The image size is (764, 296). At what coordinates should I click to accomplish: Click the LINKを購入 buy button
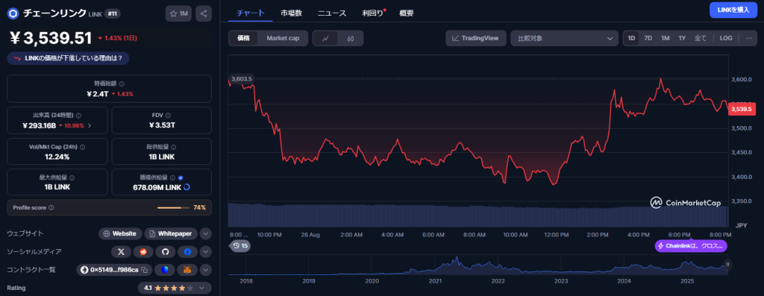[733, 10]
